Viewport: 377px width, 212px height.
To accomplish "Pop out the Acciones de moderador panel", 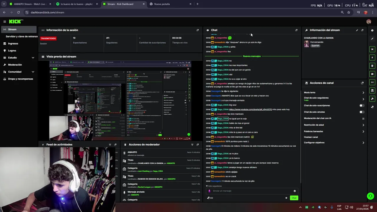I will point(197,145).
